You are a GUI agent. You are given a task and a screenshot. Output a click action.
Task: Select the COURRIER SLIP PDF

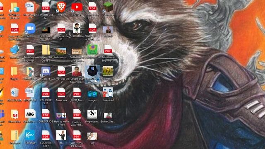click(x=46, y=93)
